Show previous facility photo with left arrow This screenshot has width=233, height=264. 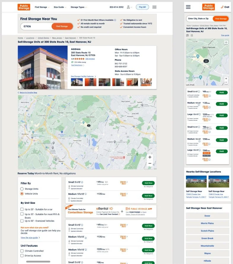pyautogui.click(x=22, y=69)
